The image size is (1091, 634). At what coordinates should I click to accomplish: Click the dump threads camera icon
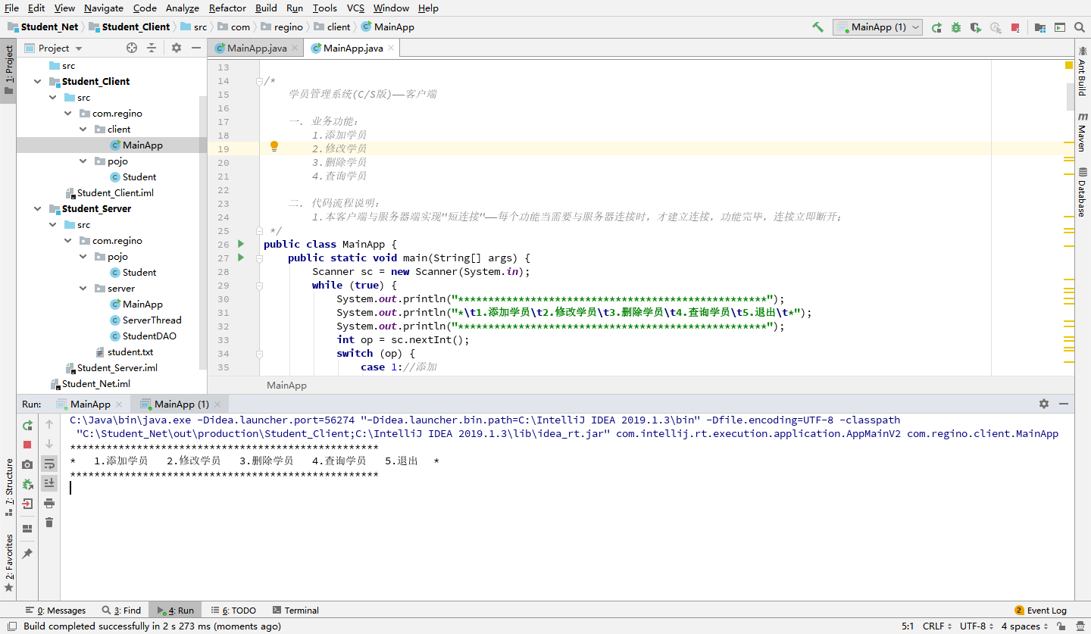(x=27, y=464)
